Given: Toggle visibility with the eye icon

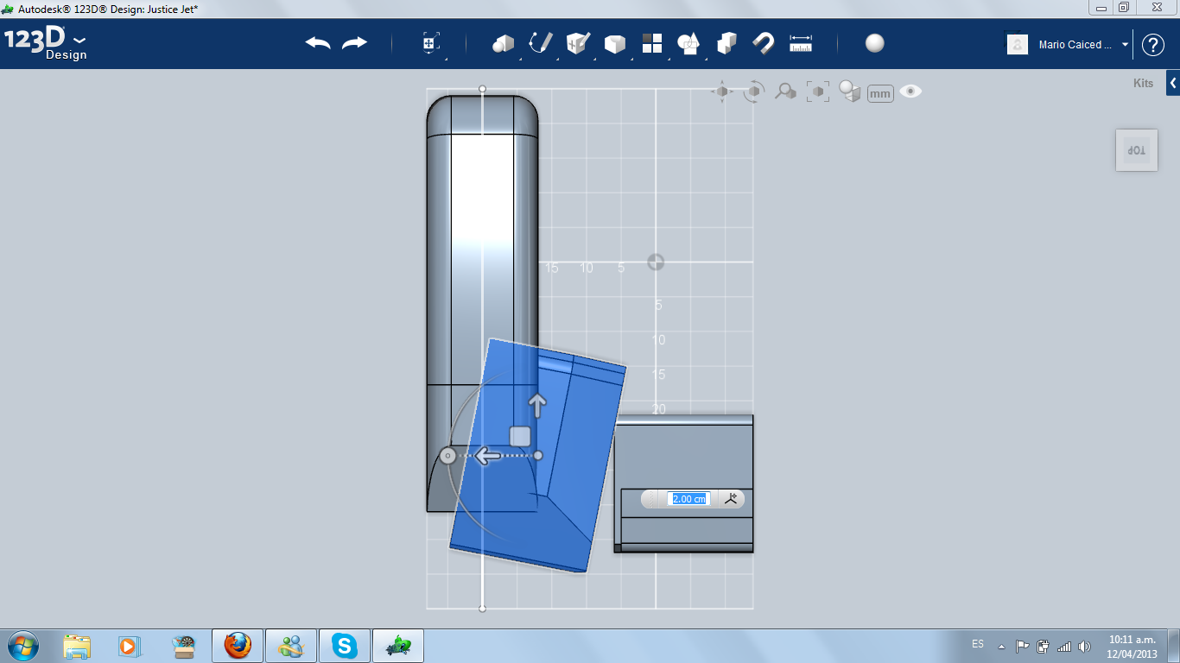Looking at the screenshot, I should (x=910, y=92).
